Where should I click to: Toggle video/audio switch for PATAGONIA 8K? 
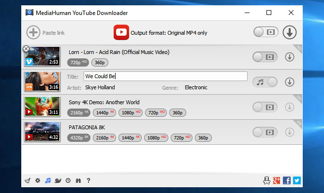click(x=265, y=132)
